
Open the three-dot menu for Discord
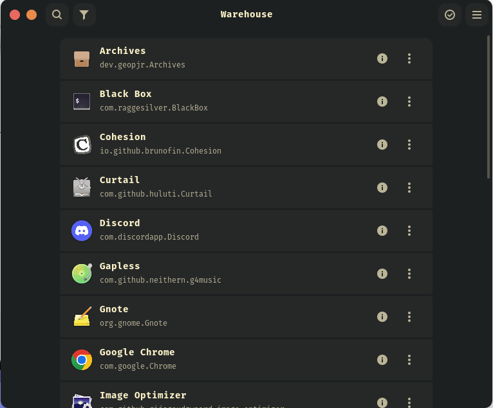click(409, 231)
